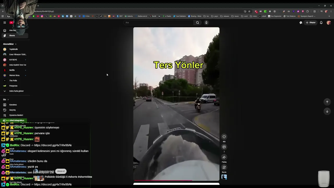Open the browser three-dot menu

(x=331, y=11)
